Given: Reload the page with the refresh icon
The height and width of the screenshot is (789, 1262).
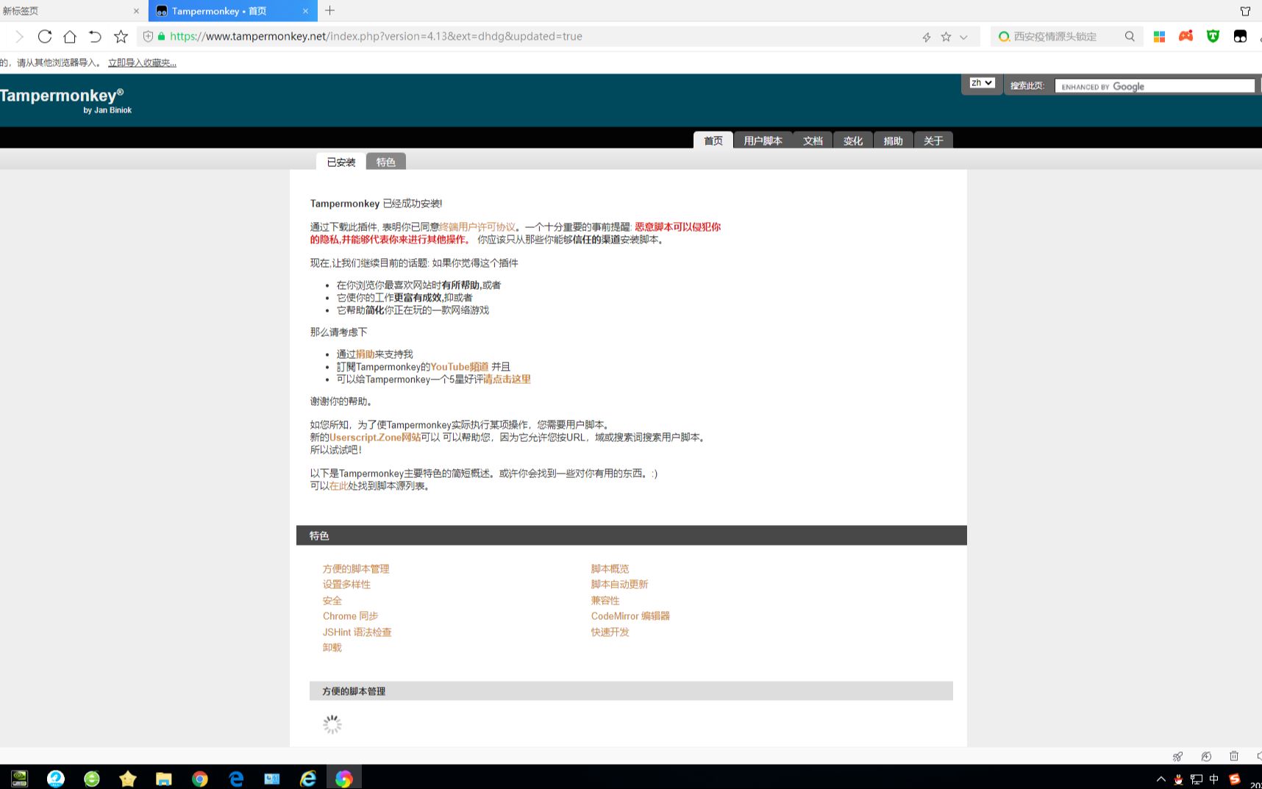Looking at the screenshot, I should 45,36.
